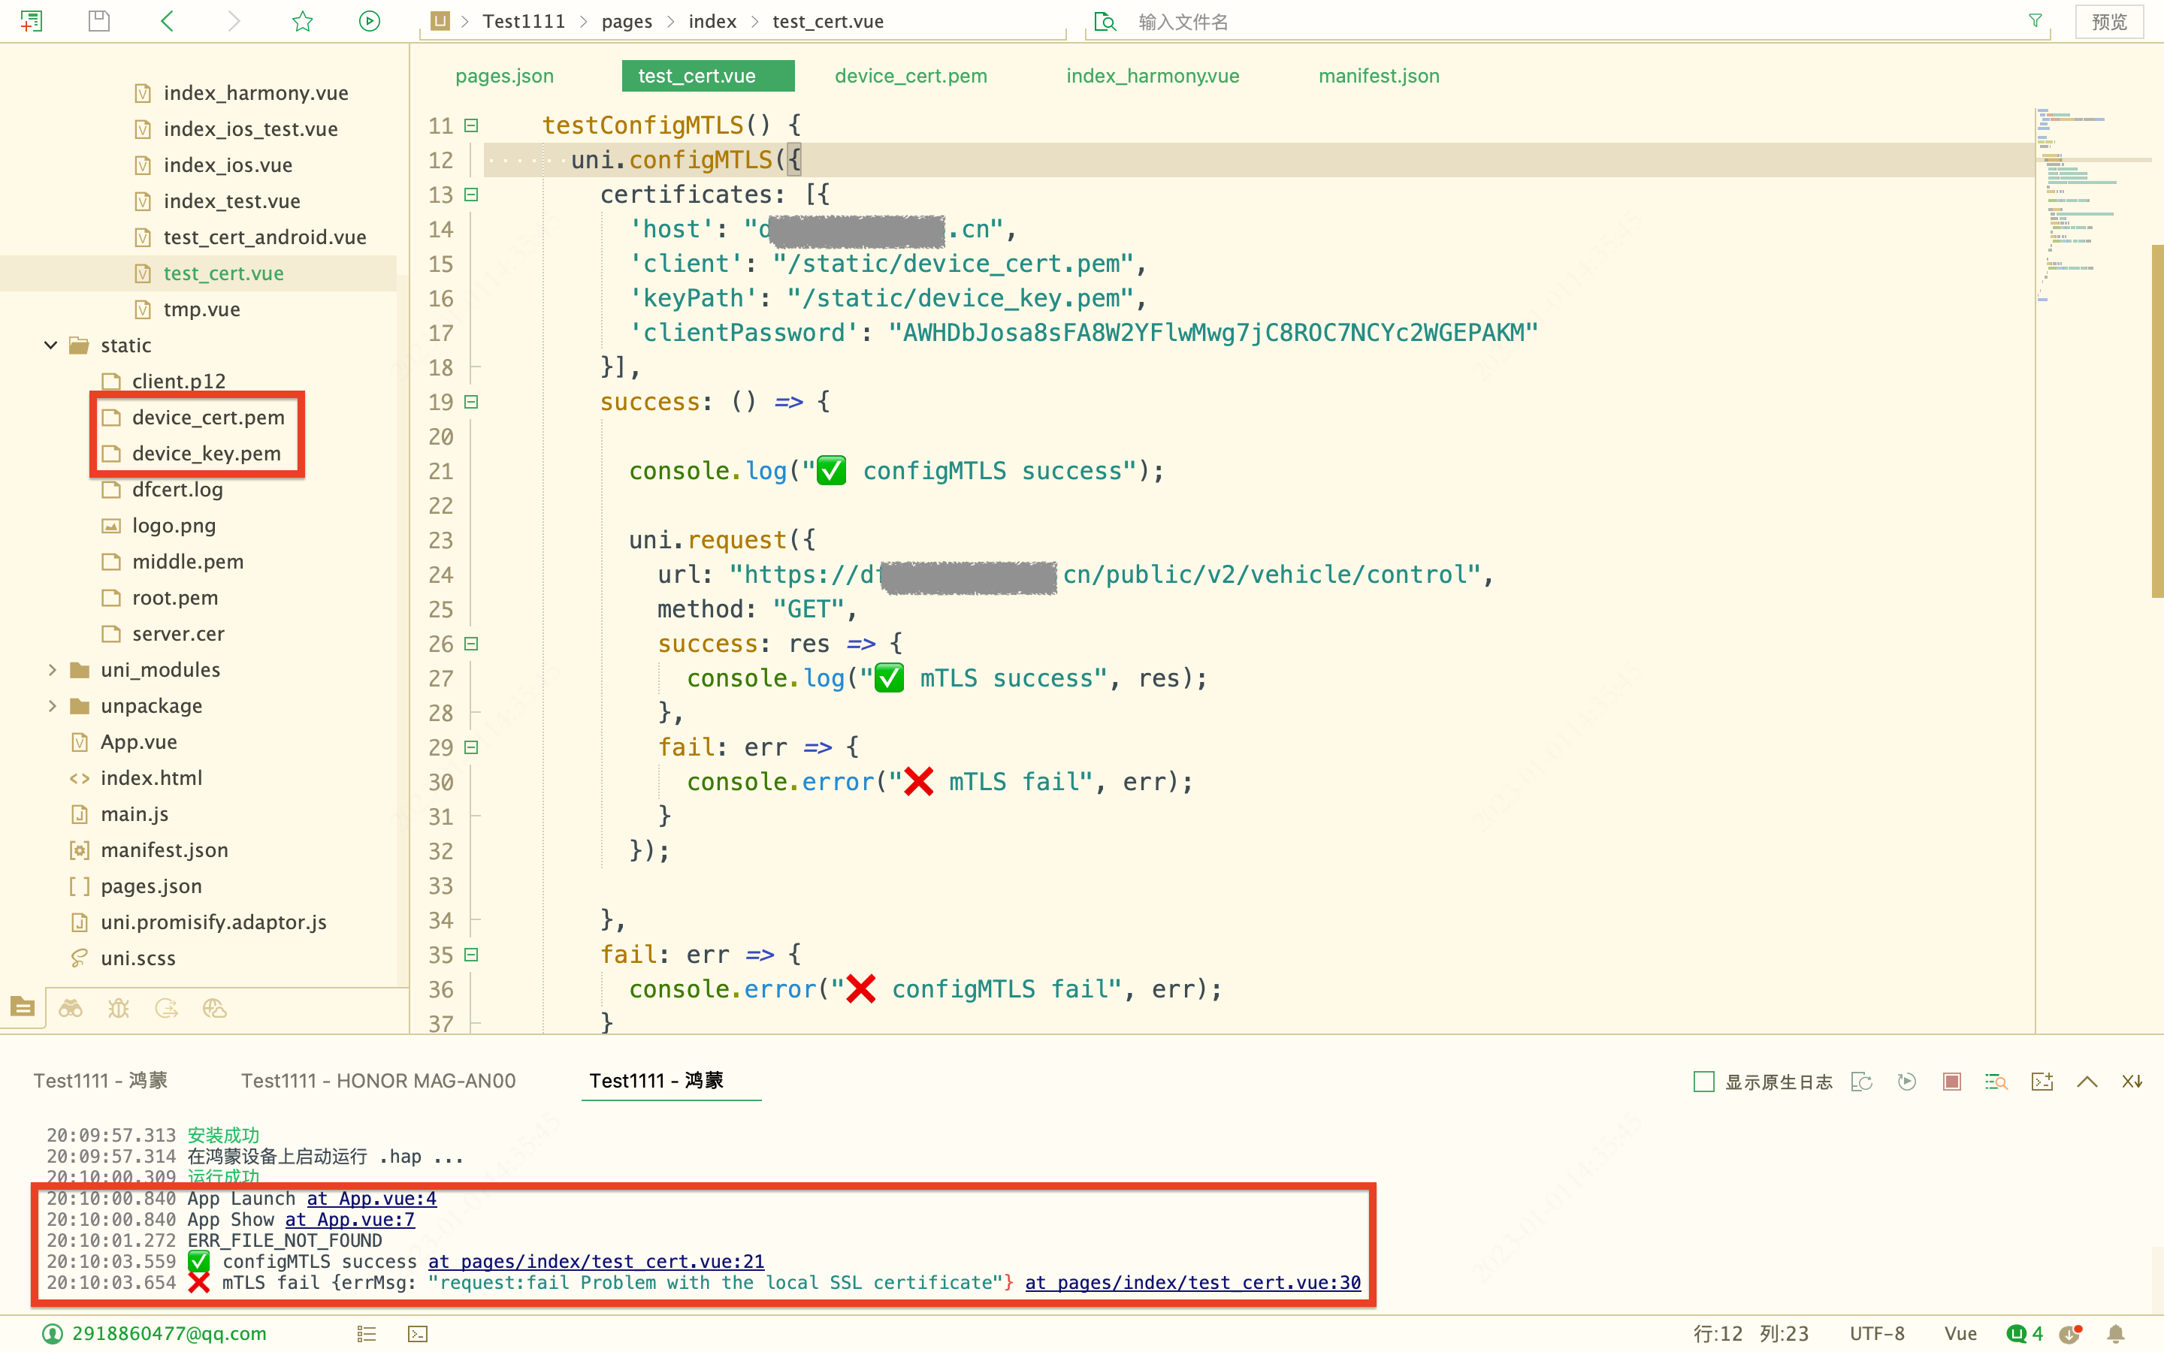Click the notification bell in status bar

2115,1333
